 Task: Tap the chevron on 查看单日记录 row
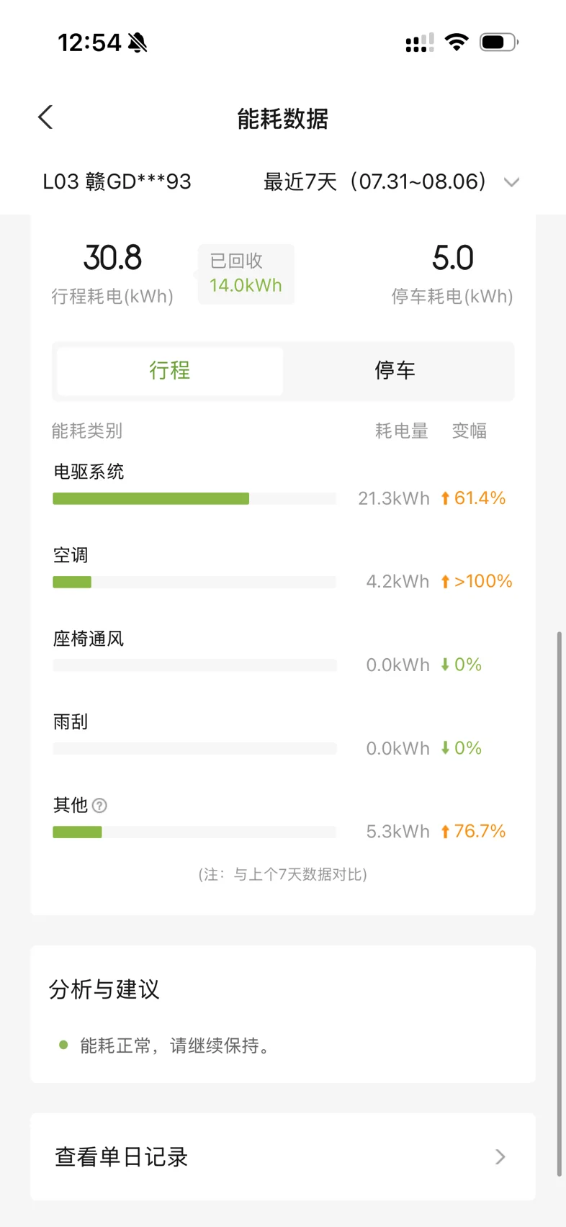500,1157
